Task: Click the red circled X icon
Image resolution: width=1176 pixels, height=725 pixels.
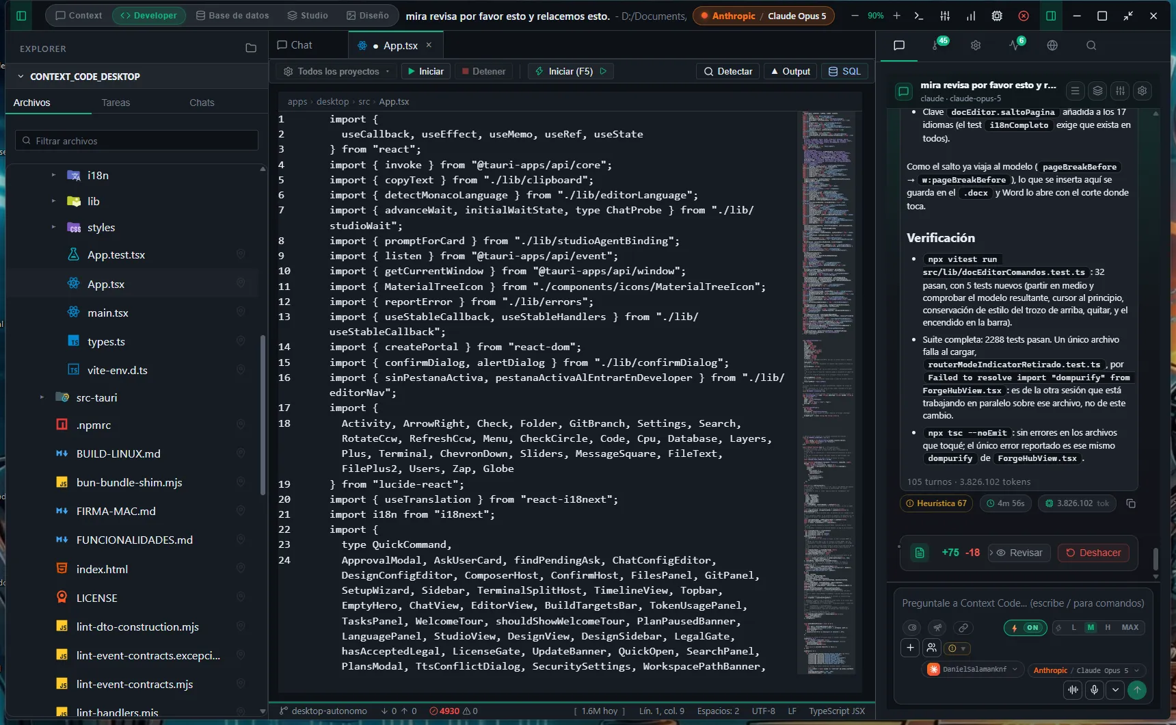Action: (1024, 16)
